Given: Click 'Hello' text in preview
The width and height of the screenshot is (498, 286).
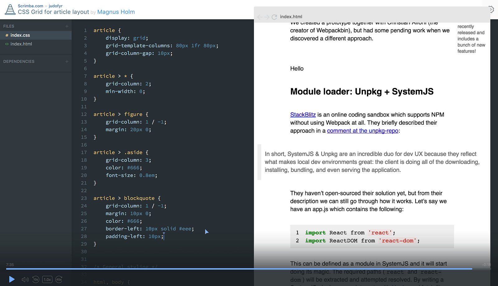Looking at the screenshot, I should [x=297, y=69].
